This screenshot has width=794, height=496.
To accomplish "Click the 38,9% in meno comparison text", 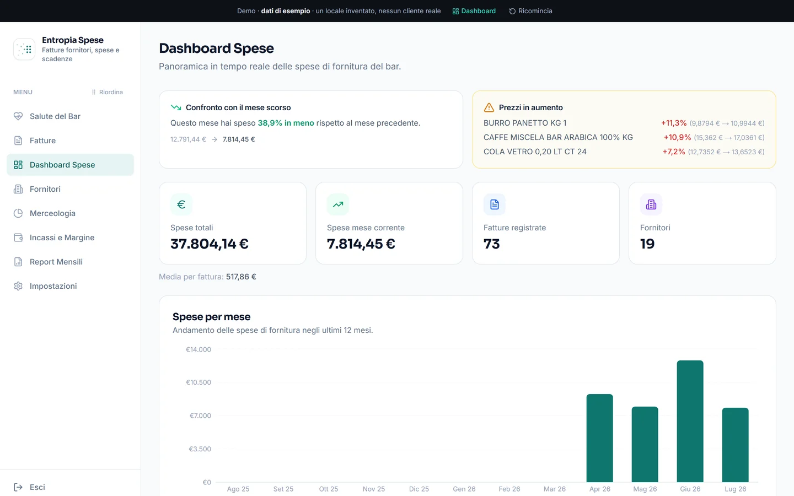I will point(286,123).
